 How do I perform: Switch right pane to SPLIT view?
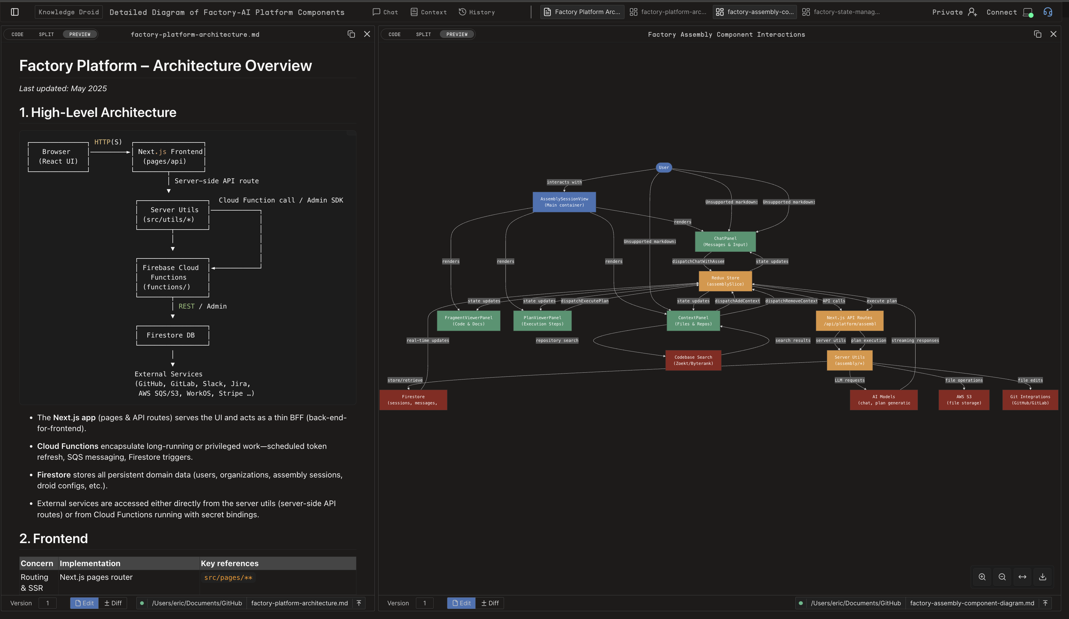[x=423, y=34]
